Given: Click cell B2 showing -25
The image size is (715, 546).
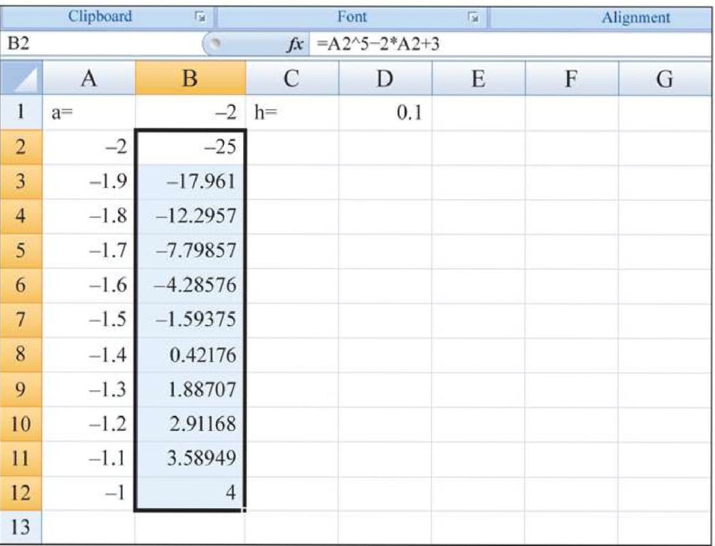Looking at the screenshot, I should [x=190, y=147].
